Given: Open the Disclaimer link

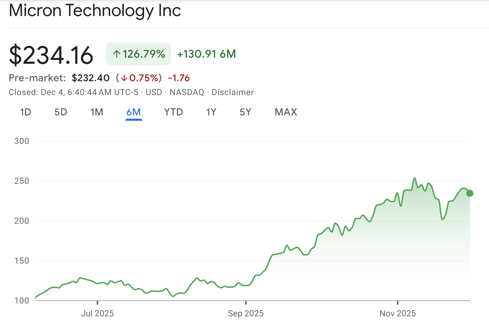Looking at the screenshot, I should 232,92.
